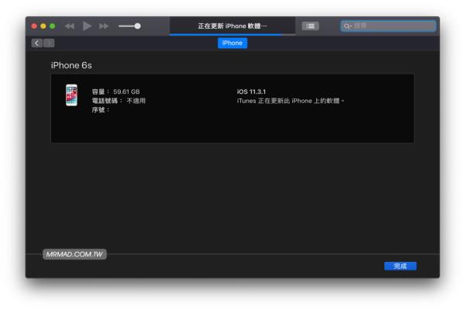Click the 正在更新 iPhone 軟體 status display
Screen dimensions: 465x310
[x=232, y=26]
